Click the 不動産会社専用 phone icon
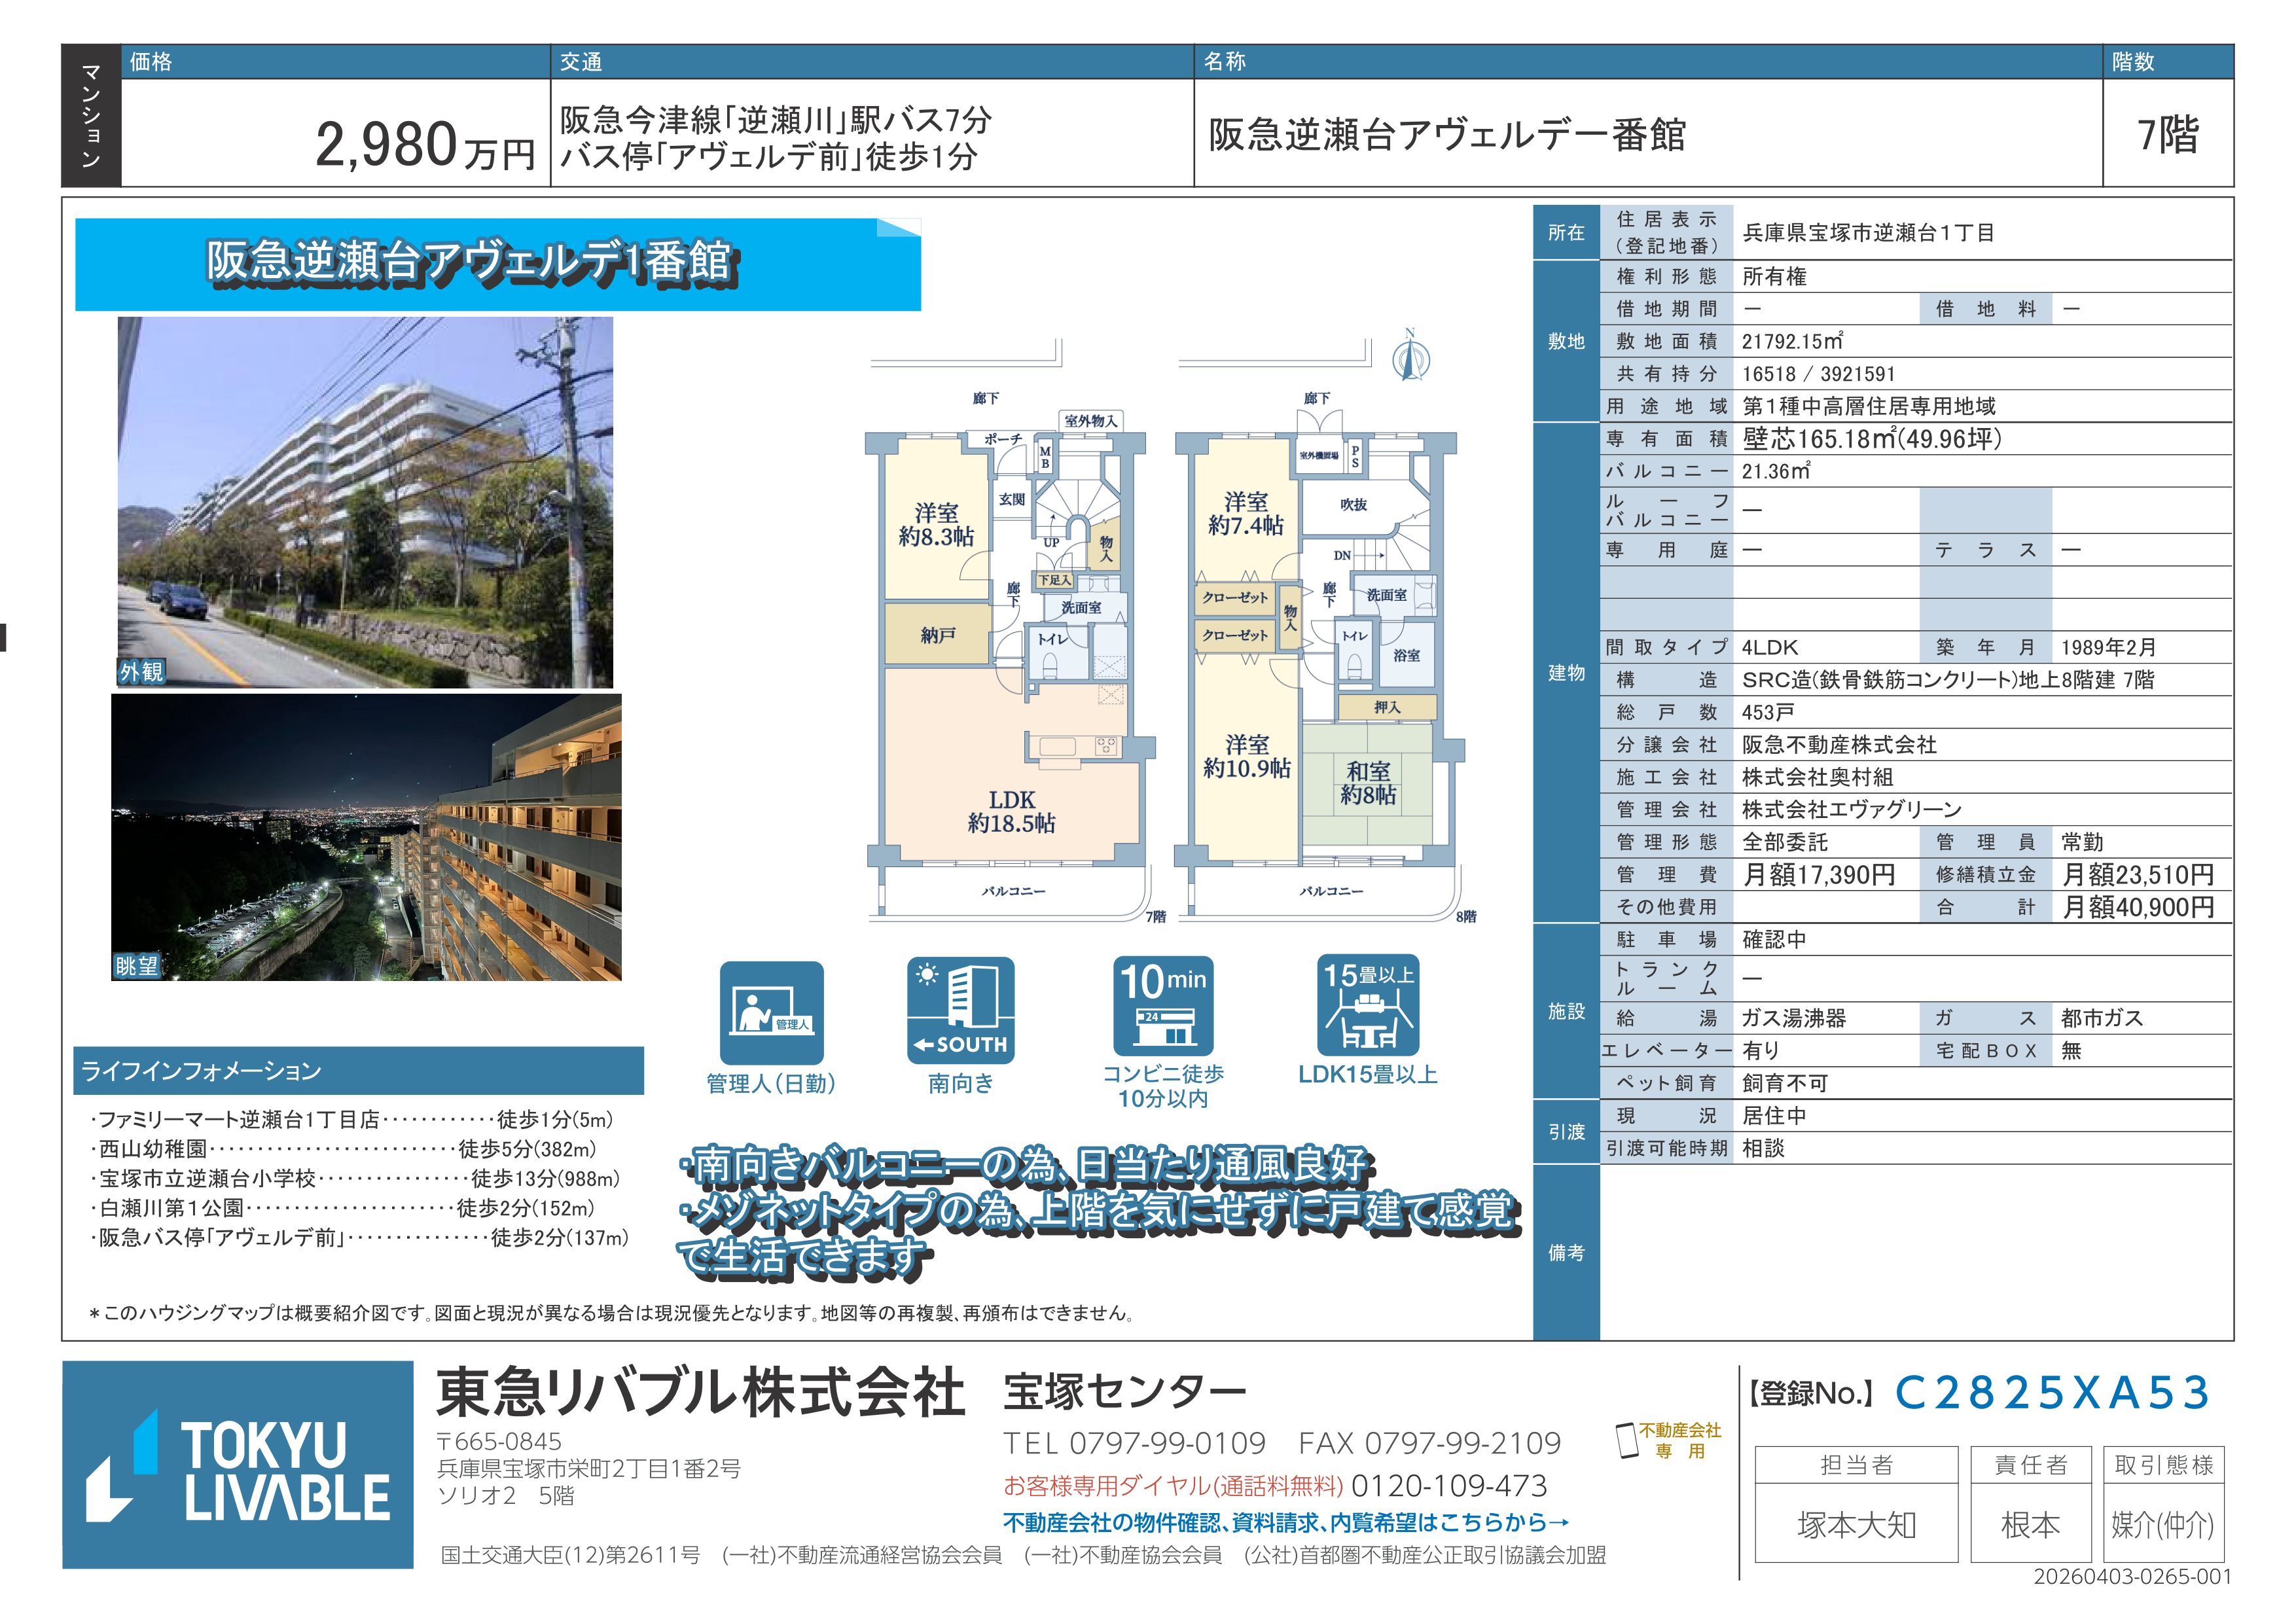The image size is (2296, 1623). tap(1627, 1441)
